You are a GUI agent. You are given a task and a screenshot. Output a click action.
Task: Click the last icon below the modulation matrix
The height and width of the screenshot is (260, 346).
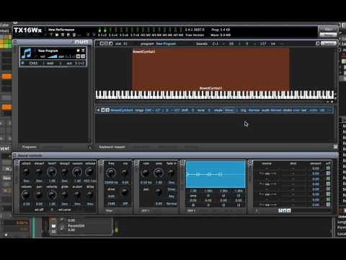point(289,211)
